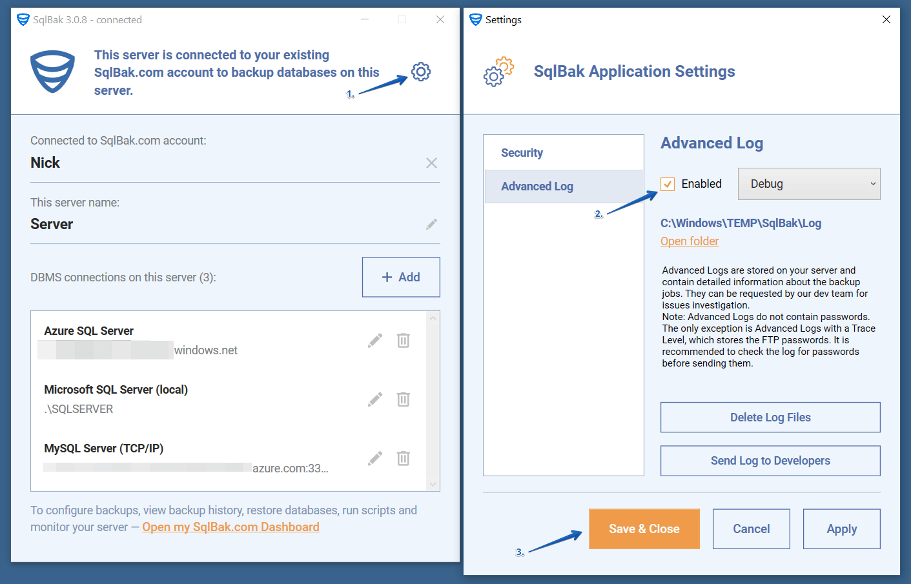Open the SqlBak.com Dashboard link
The image size is (911, 584).
[x=230, y=527]
